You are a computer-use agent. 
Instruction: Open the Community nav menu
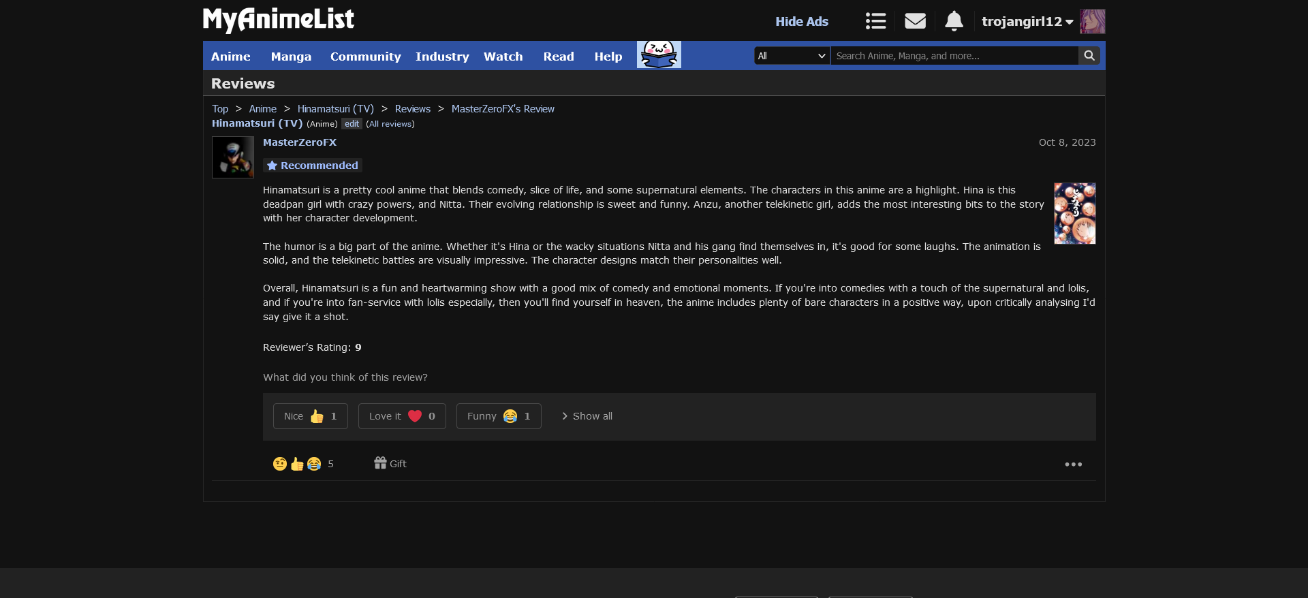366,57
